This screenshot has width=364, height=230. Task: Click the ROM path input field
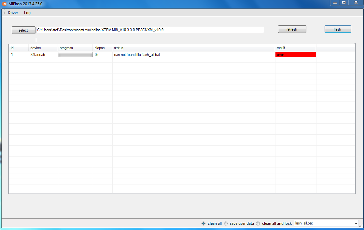[x=150, y=30]
